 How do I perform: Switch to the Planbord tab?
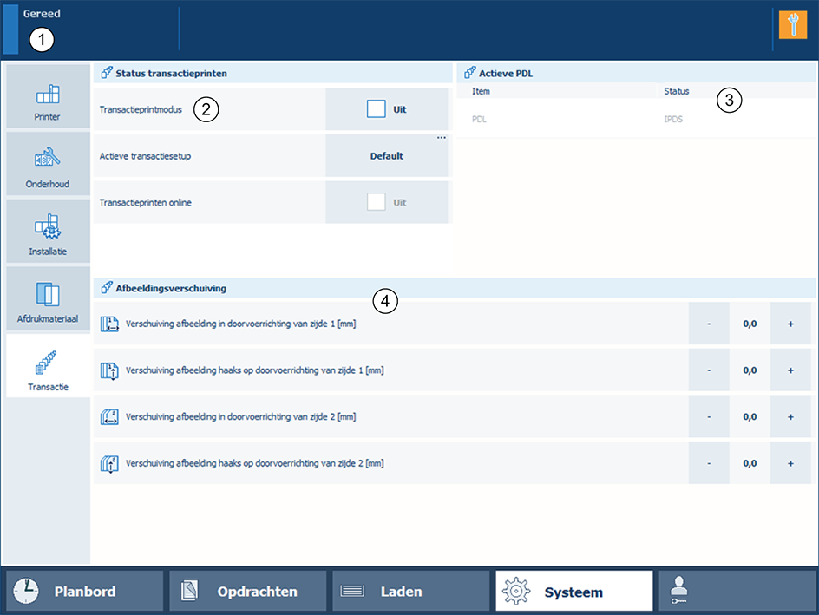(x=85, y=591)
